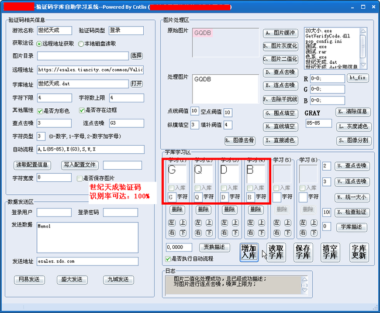Click the Q character learning thumbnail

tap(203, 174)
